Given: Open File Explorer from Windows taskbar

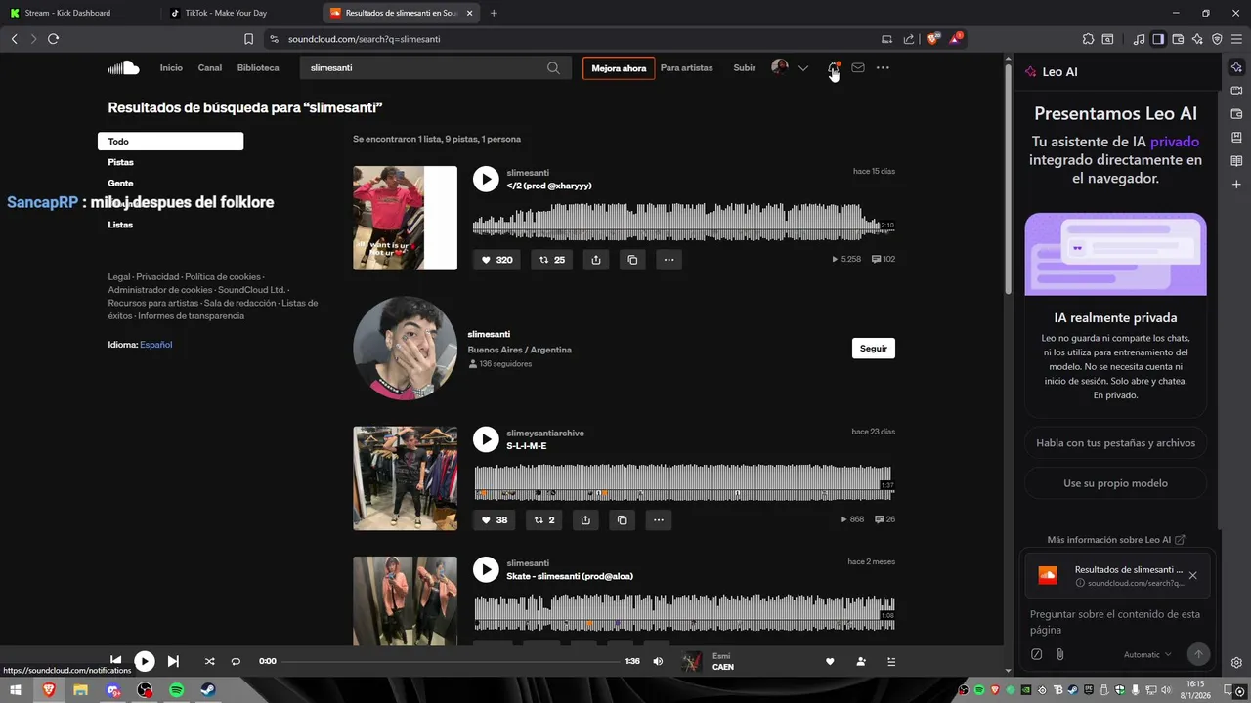Looking at the screenshot, I should click(80, 690).
